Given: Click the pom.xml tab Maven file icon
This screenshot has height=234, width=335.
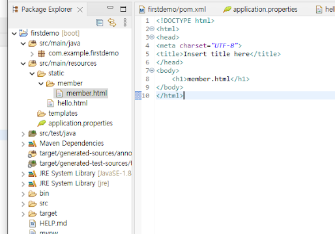Looking at the screenshot, I should coord(142,10).
